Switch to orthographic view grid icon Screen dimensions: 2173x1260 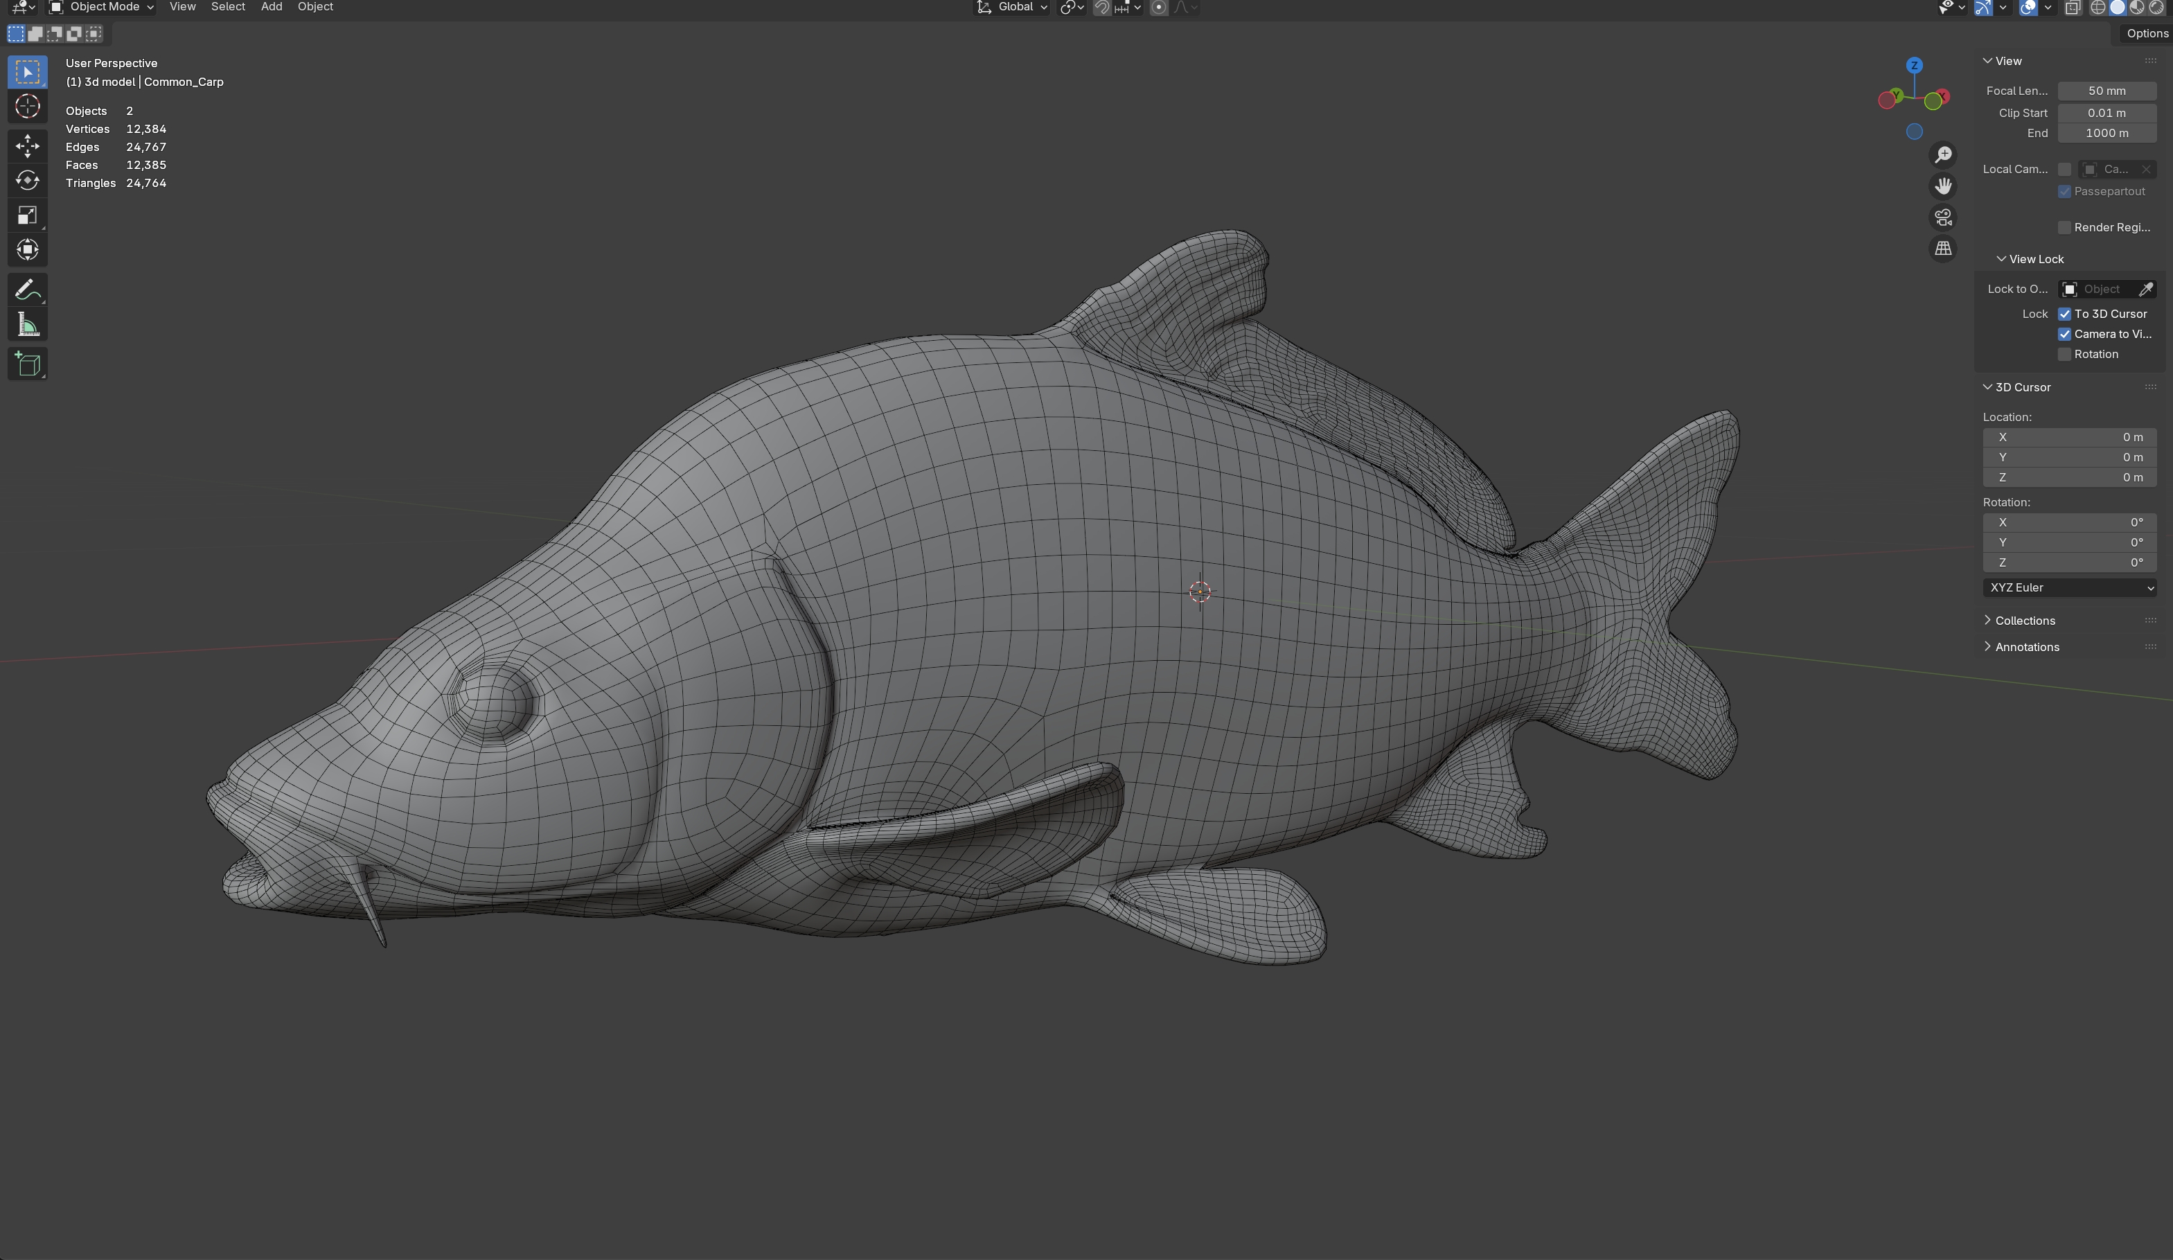1943,249
